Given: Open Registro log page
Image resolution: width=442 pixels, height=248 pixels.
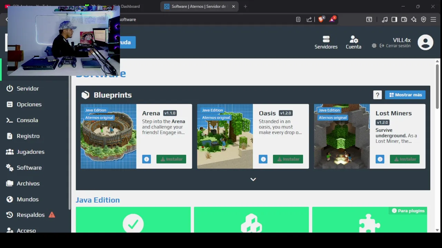Looking at the screenshot, I should (28, 136).
